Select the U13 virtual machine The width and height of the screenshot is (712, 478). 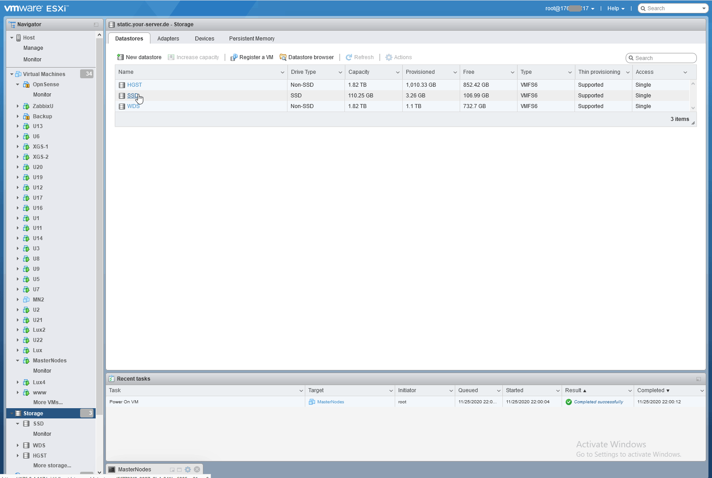pos(38,126)
